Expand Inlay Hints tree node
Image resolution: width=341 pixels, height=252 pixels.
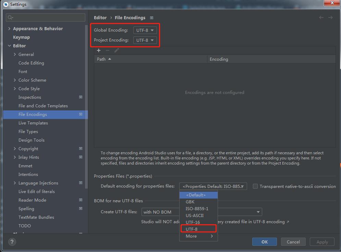click(x=15, y=157)
